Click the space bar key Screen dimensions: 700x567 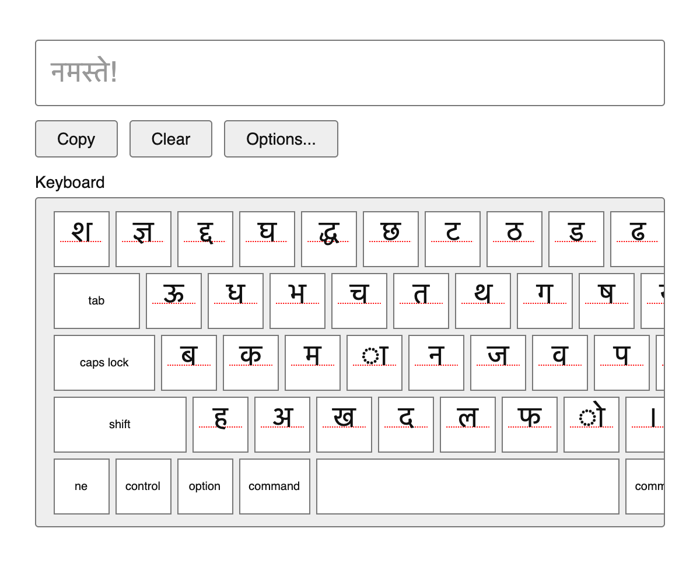coord(468,487)
